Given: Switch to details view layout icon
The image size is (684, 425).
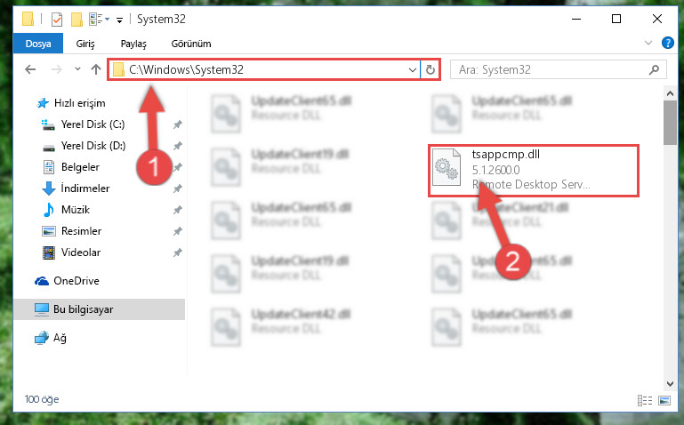Looking at the screenshot, I should tap(645, 400).
